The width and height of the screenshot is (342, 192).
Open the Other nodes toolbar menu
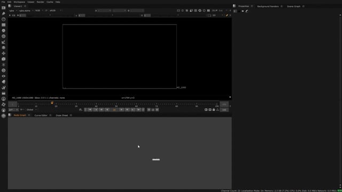click(x=4, y=93)
